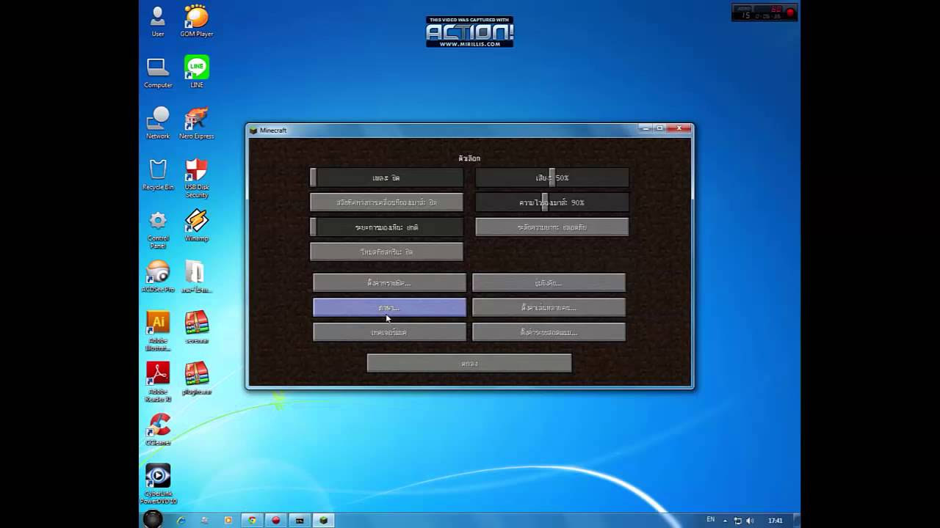Open Minecraft video settings button
The image size is (940, 528).
pos(390,282)
